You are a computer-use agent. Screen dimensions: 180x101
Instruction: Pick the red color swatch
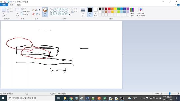(x=109, y=9)
